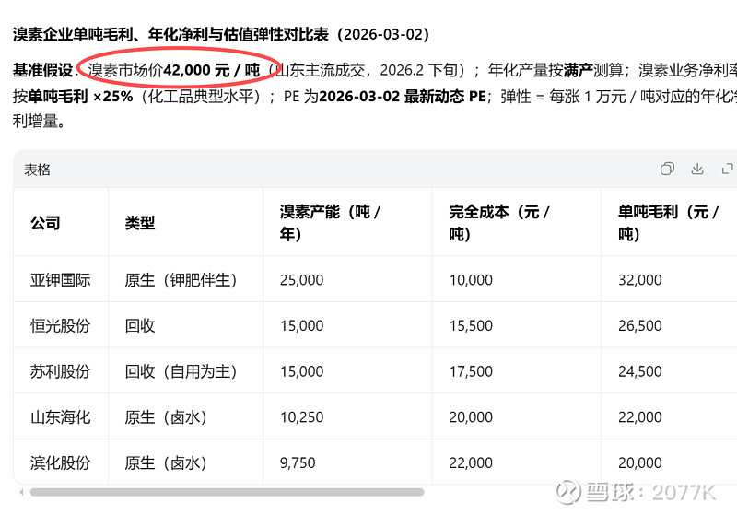This screenshot has width=737, height=515.
Task: Select the 滨化股份 company cell
Action: pyautogui.click(x=61, y=462)
